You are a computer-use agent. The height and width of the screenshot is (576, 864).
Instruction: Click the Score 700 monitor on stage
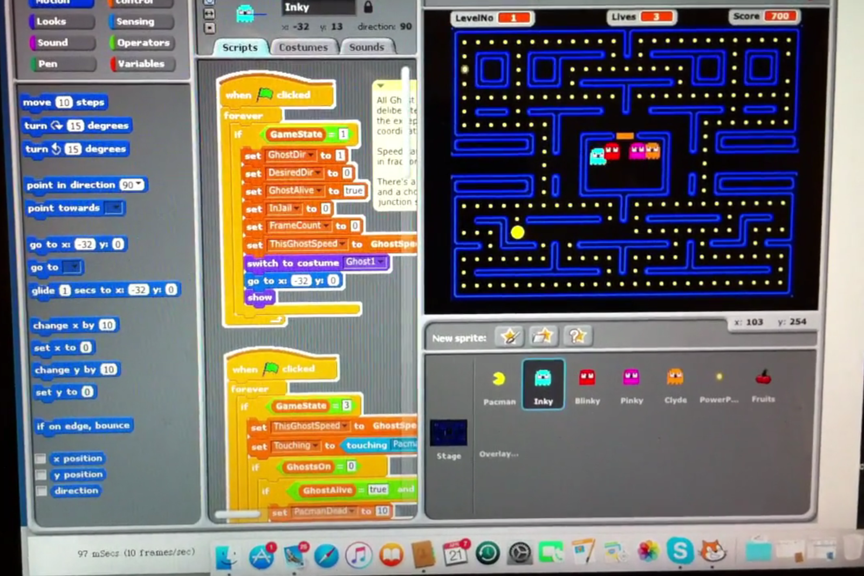click(763, 16)
